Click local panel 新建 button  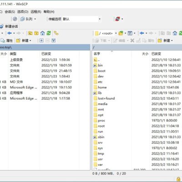pyautogui.click(x=22, y=40)
